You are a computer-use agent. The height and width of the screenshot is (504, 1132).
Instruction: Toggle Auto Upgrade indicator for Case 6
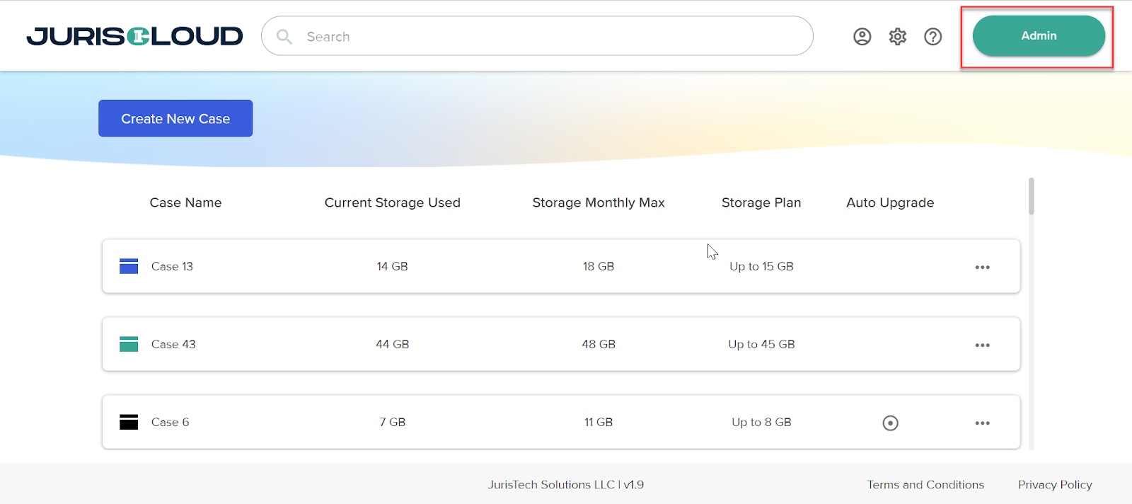click(x=890, y=423)
